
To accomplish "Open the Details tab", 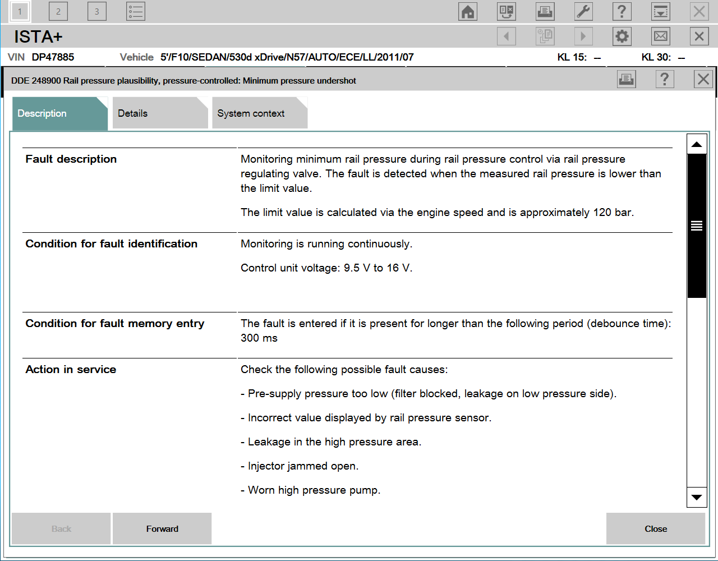I will pos(159,113).
